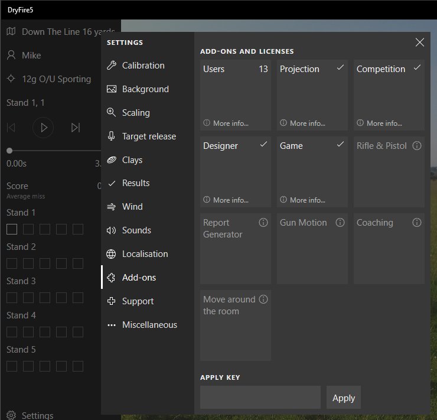
Task: Click the play button in playback controls
Action: click(43, 127)
